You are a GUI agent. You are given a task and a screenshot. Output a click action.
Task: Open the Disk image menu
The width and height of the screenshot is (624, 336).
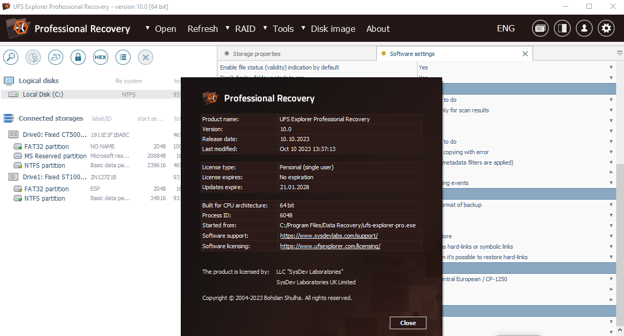click(x=333, y=29)
